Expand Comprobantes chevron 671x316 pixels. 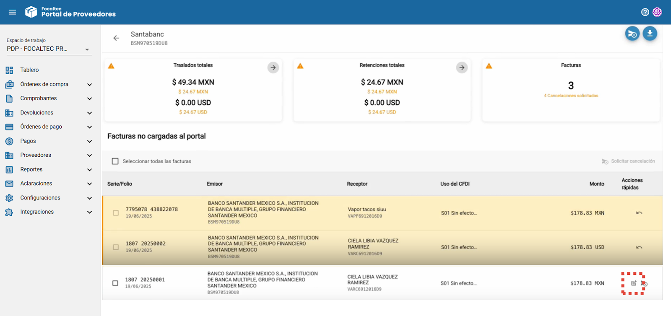(89, 99)
